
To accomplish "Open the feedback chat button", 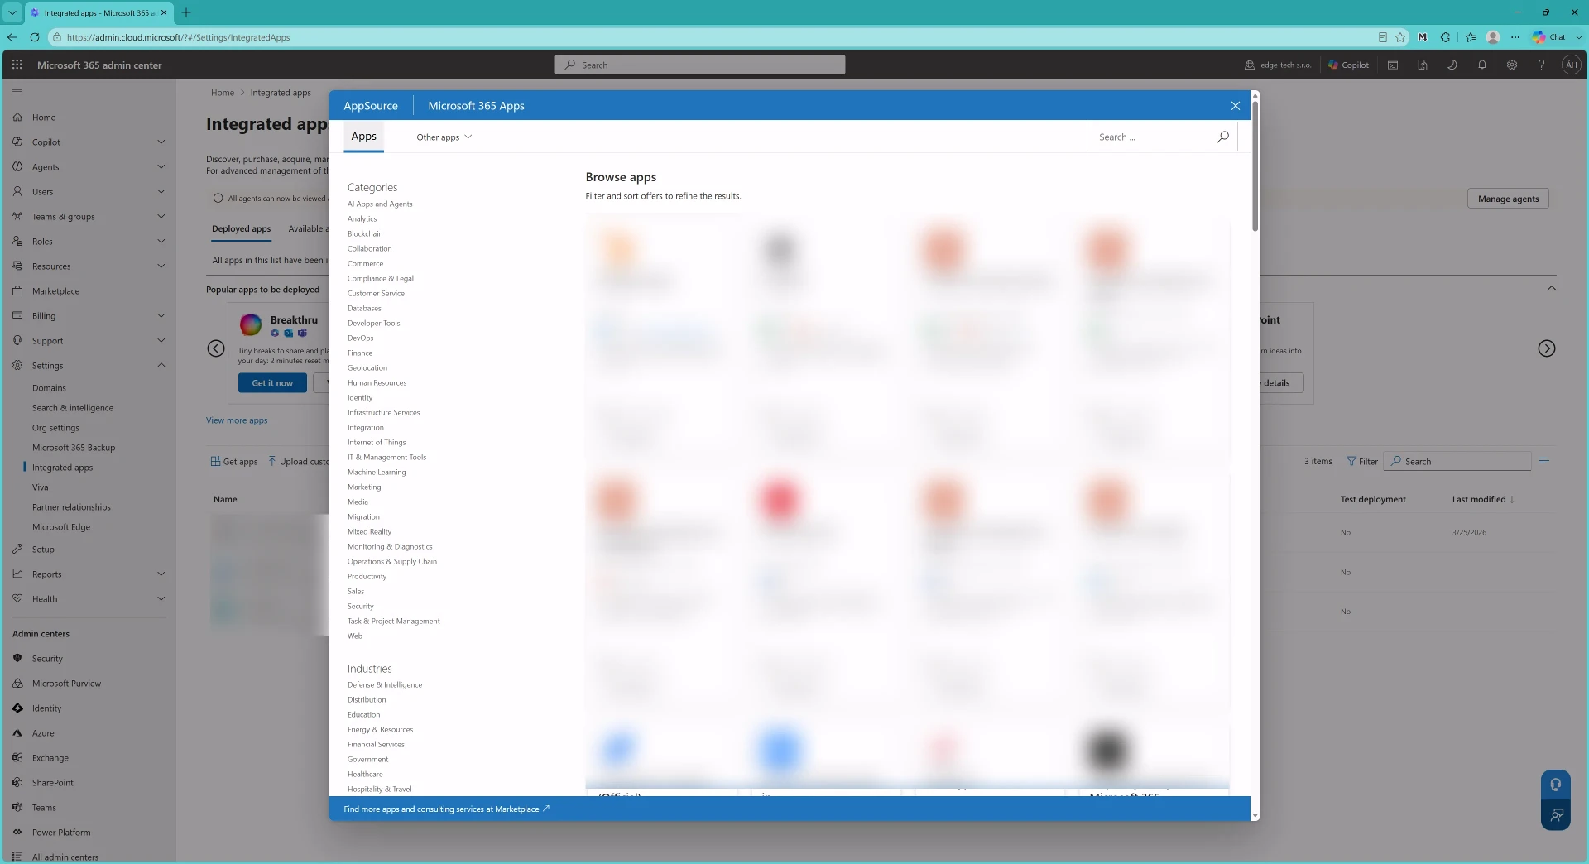I will 1556,815.
